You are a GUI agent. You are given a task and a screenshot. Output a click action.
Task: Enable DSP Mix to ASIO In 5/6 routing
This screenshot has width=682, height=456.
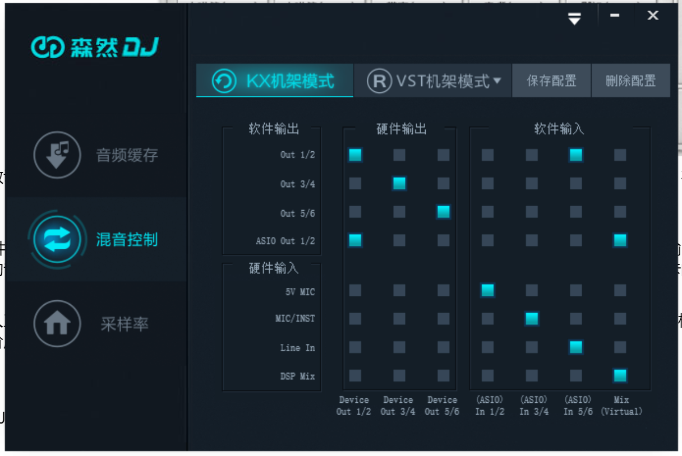pos(576,375)
